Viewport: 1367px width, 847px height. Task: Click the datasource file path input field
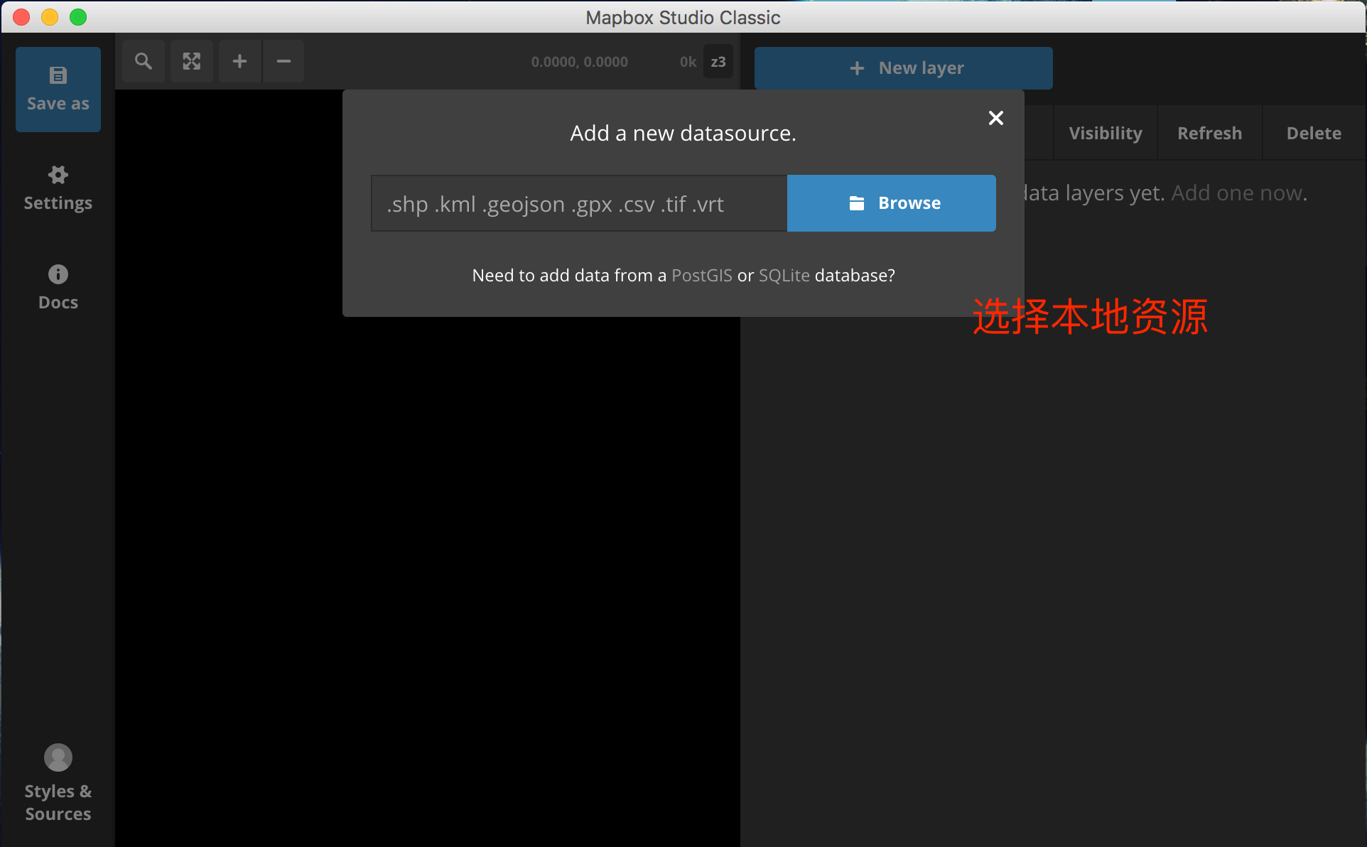click(x=578, y=203)
